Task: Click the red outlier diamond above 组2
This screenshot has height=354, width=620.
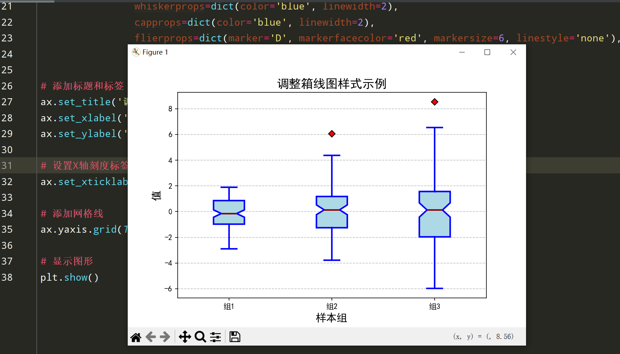Action: (x=332, y=134)
